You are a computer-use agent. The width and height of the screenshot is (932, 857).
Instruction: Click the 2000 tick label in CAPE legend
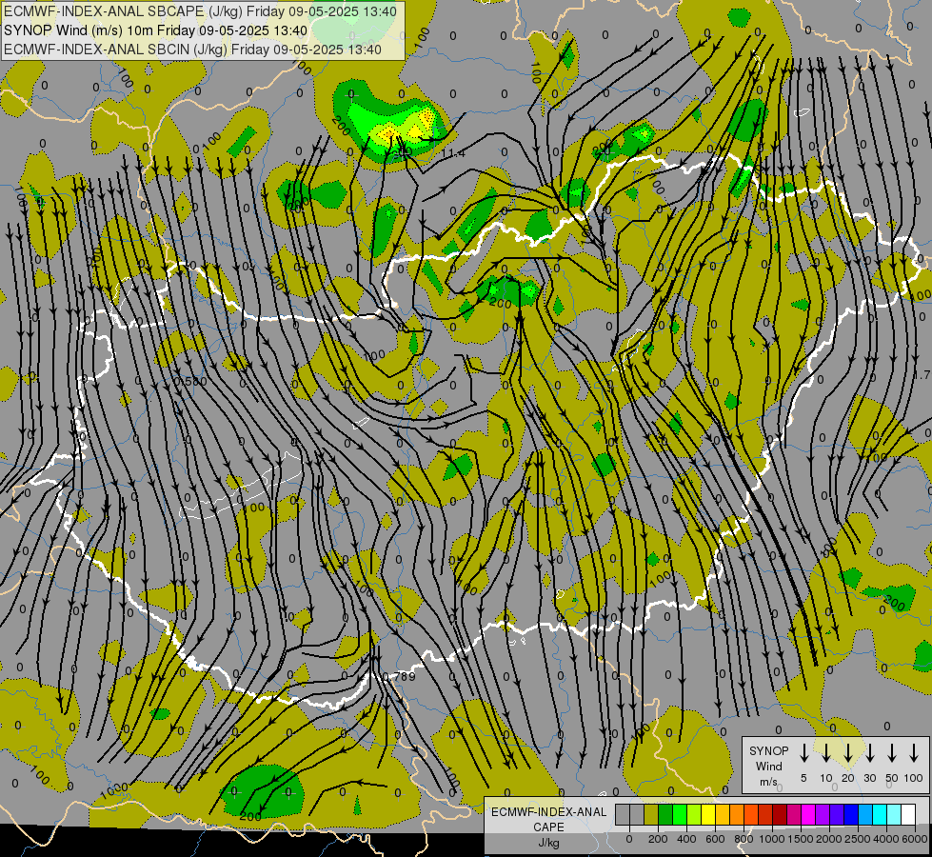[829, 839]
